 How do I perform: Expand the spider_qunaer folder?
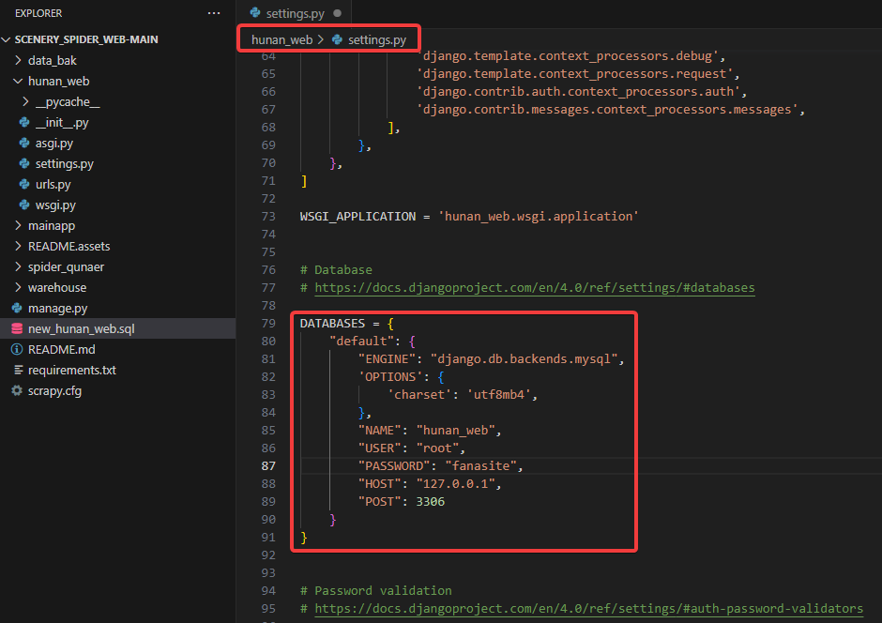point(19,266)
